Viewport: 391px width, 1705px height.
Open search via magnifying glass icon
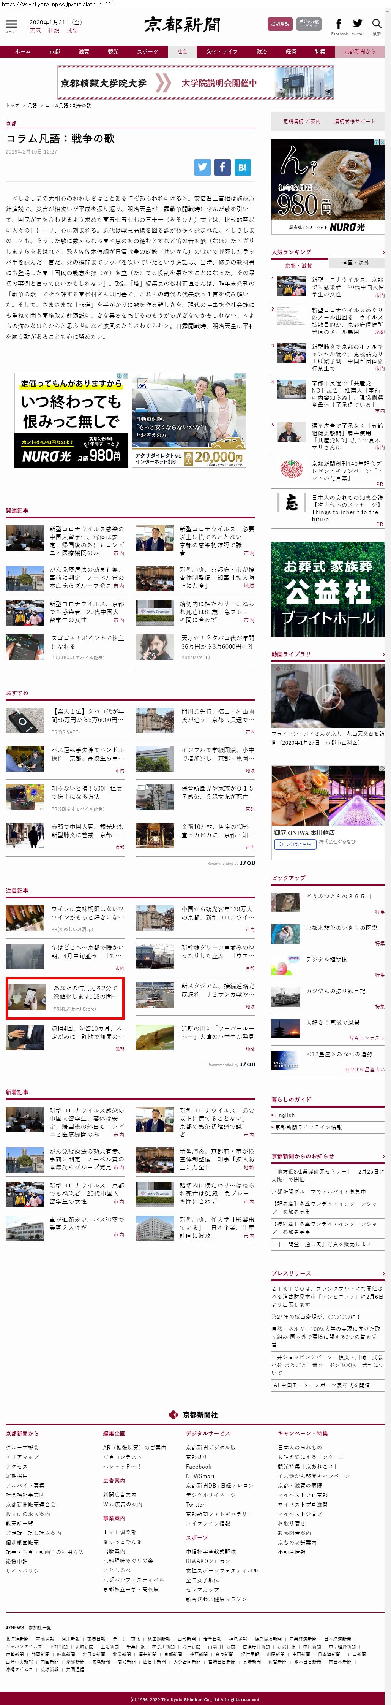click(377, 24)
